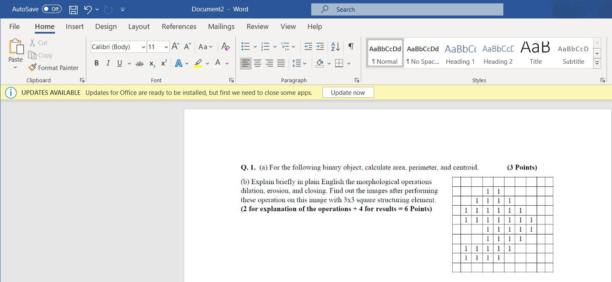Click the Save disk icon
612x282 pixels.
[x=73, y=9]
